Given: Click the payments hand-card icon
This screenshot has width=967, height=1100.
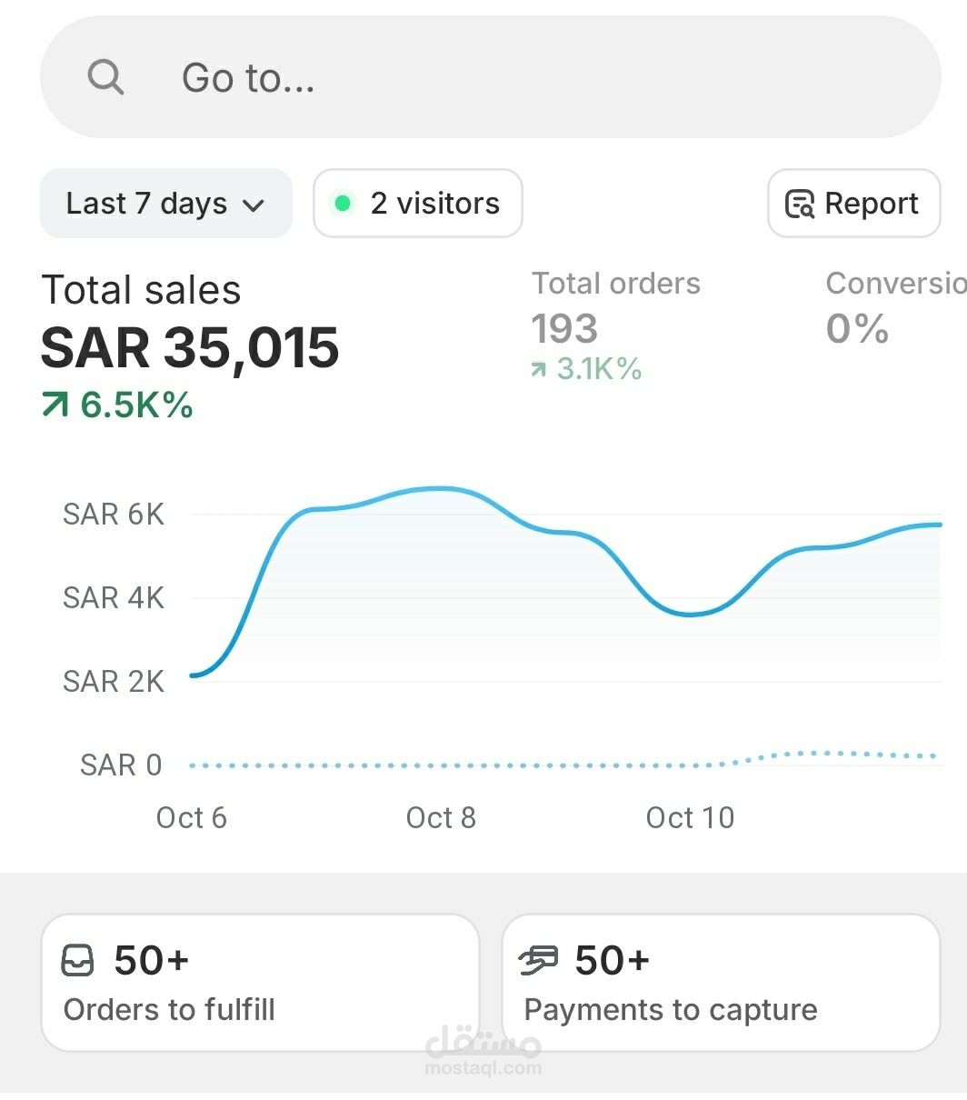Looking at the screenshot, I should (538, 960).
